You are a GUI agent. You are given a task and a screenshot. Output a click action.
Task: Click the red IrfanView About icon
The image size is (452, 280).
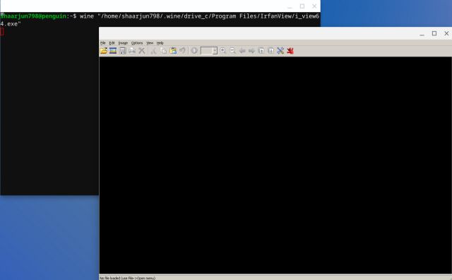(290, 51)
